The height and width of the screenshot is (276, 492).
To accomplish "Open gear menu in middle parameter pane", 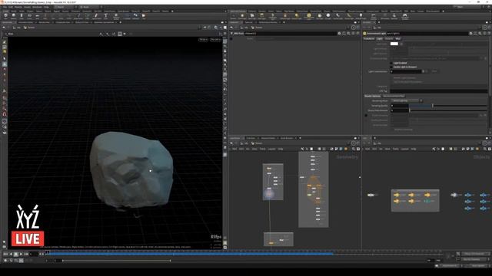I will click(x=339, y=33).
